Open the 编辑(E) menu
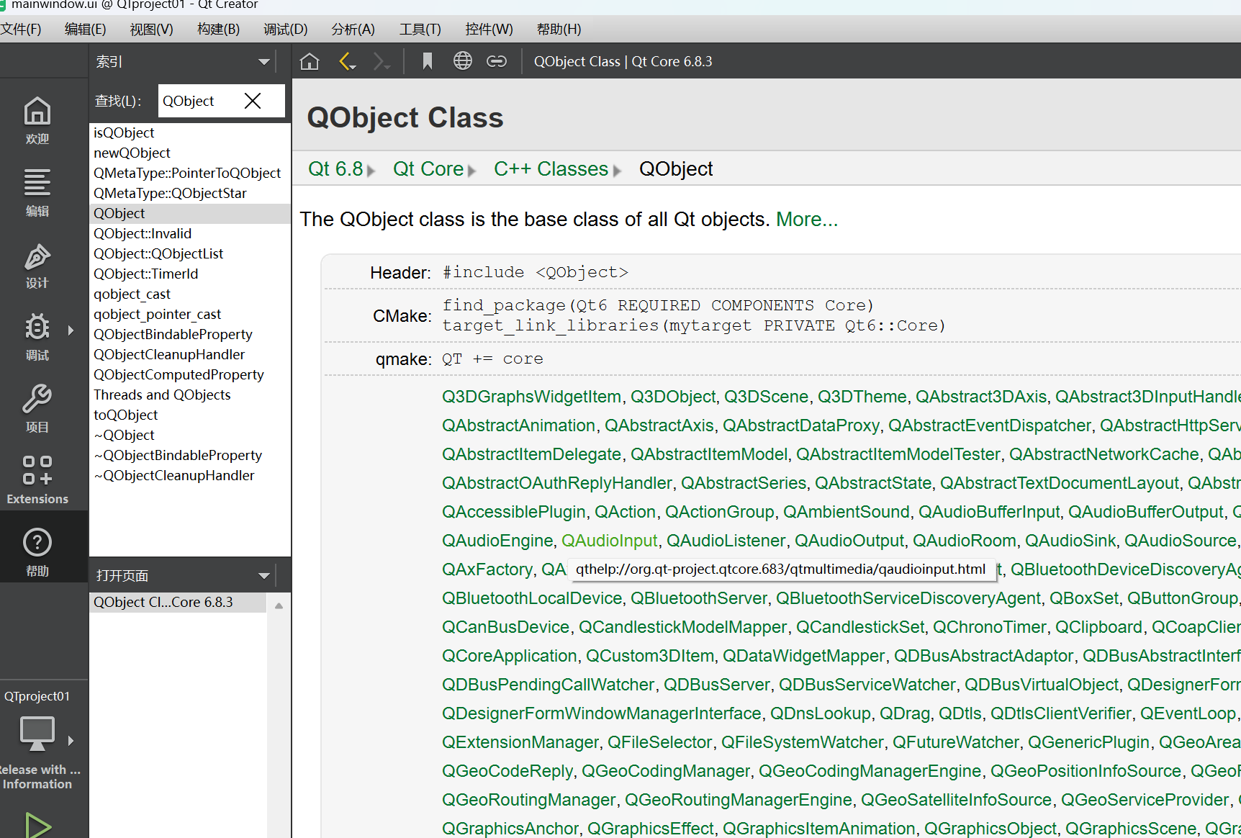 85,30
